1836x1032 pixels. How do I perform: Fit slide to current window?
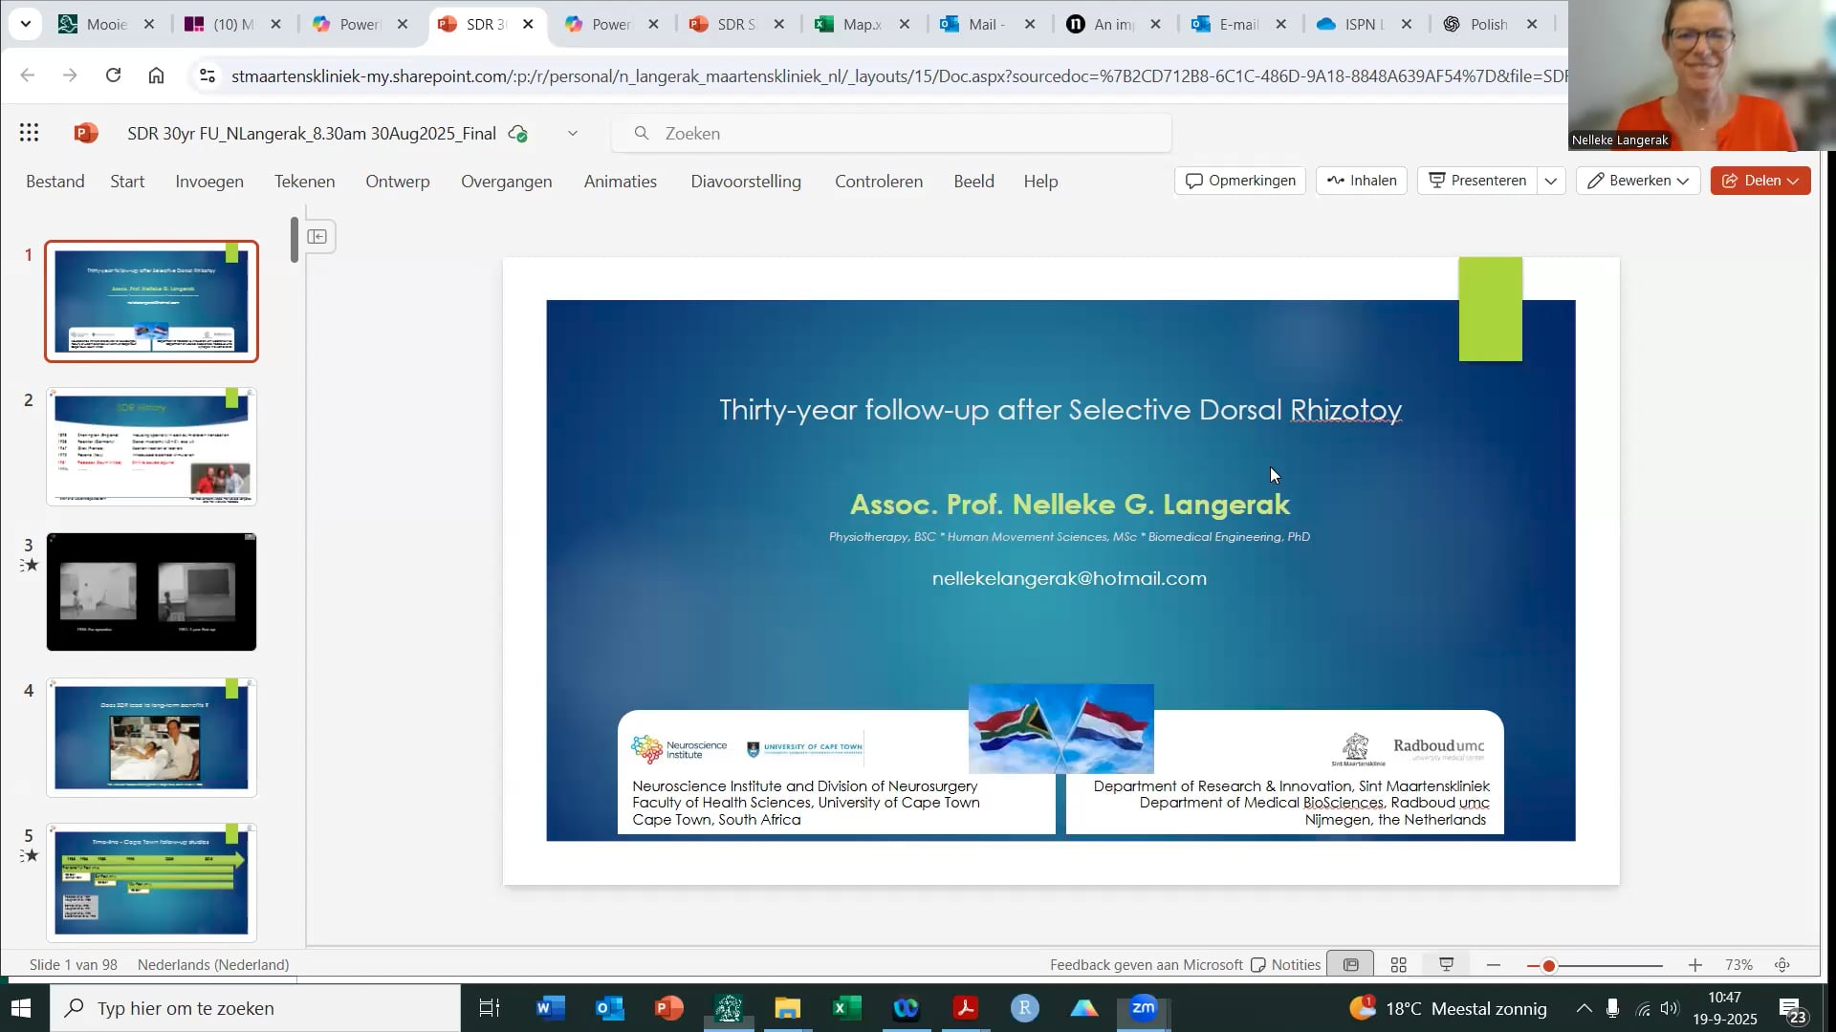pyautogui.click(x=1782, y=965)
